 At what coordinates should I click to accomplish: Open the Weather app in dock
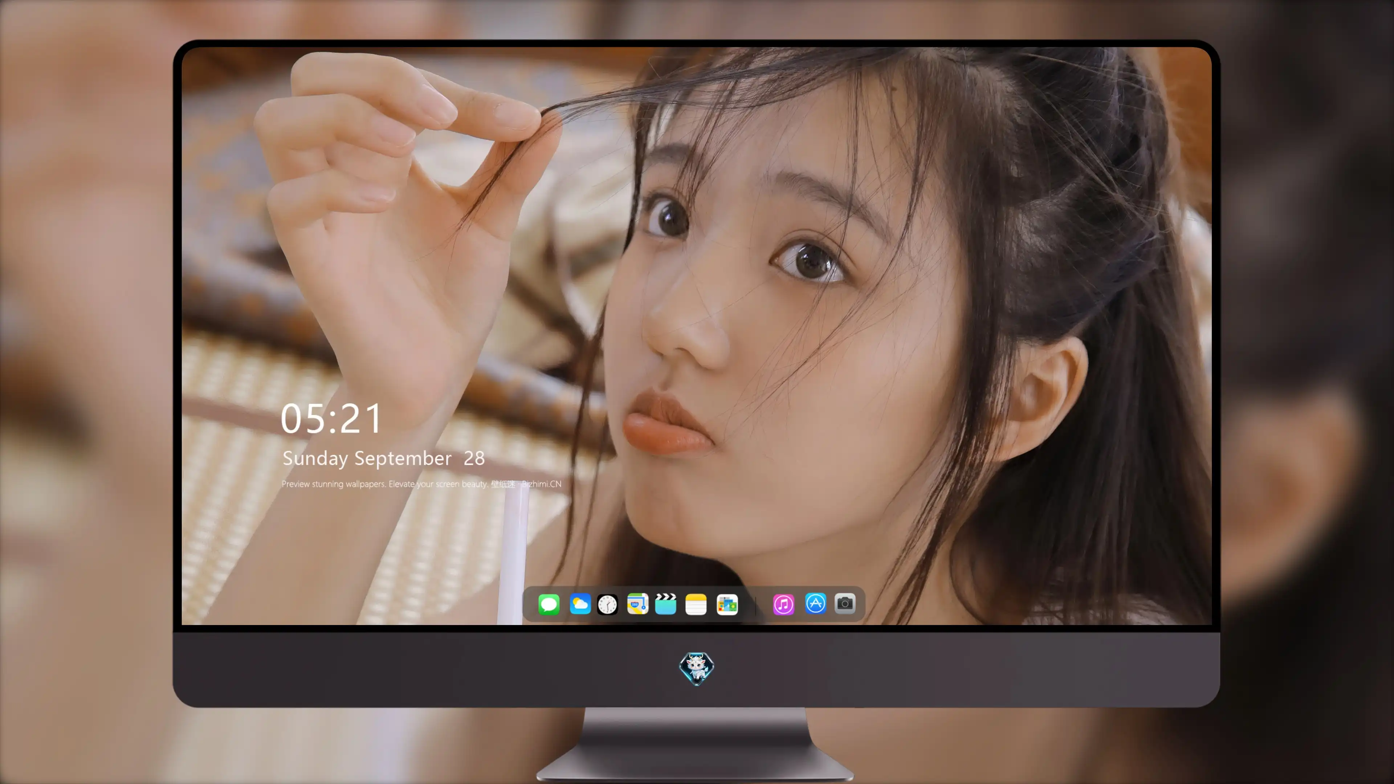tap(580, 604)
